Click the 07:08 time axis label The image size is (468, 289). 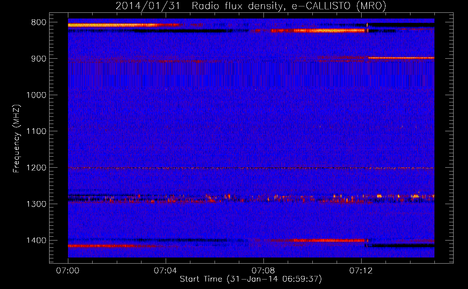263,271
